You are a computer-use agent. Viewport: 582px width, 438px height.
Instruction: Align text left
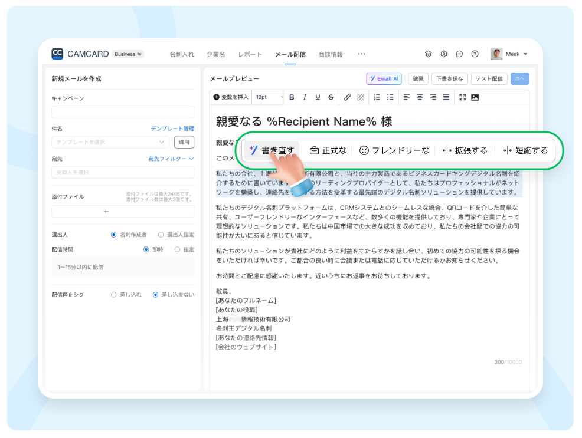click(x=407, y=97)
